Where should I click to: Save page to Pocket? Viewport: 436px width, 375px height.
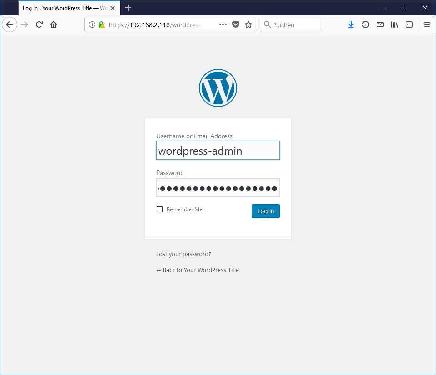(236, 24)
